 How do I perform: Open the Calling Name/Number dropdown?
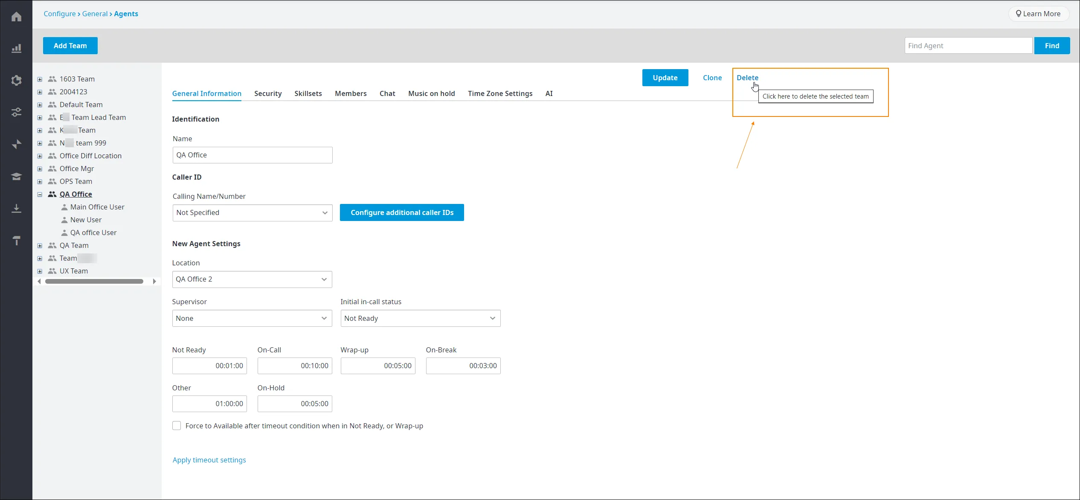coord(252,213)
